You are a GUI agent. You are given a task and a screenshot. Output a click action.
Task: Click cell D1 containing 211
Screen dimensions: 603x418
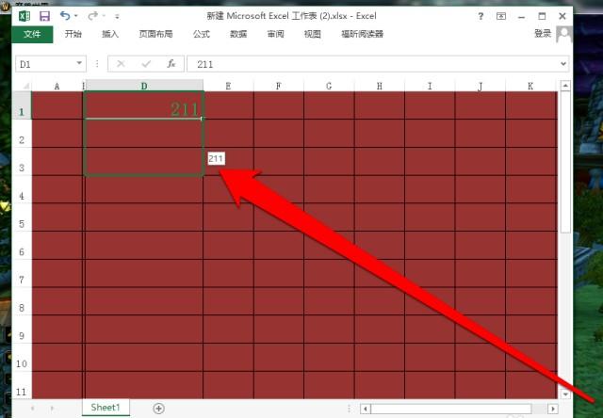click(x=144, y=105)
